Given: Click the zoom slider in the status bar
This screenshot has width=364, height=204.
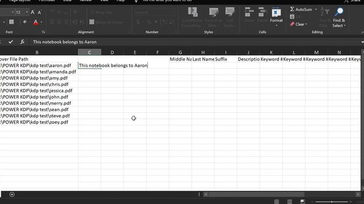Looking at the screenshot, I should coord(332,202).
